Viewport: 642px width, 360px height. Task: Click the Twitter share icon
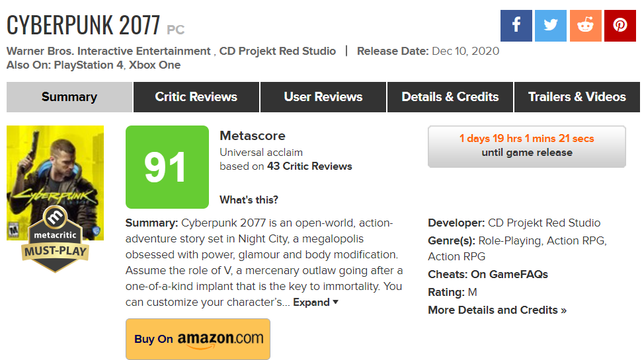pyautogui.click(x=551, y=26)
